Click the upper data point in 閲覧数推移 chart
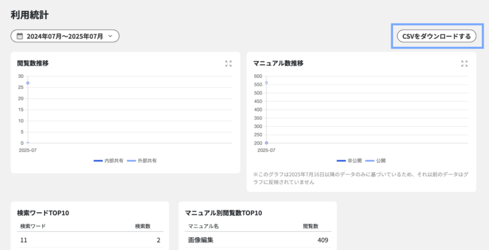Viewport: 489px width, 250px height. (28, 83)
